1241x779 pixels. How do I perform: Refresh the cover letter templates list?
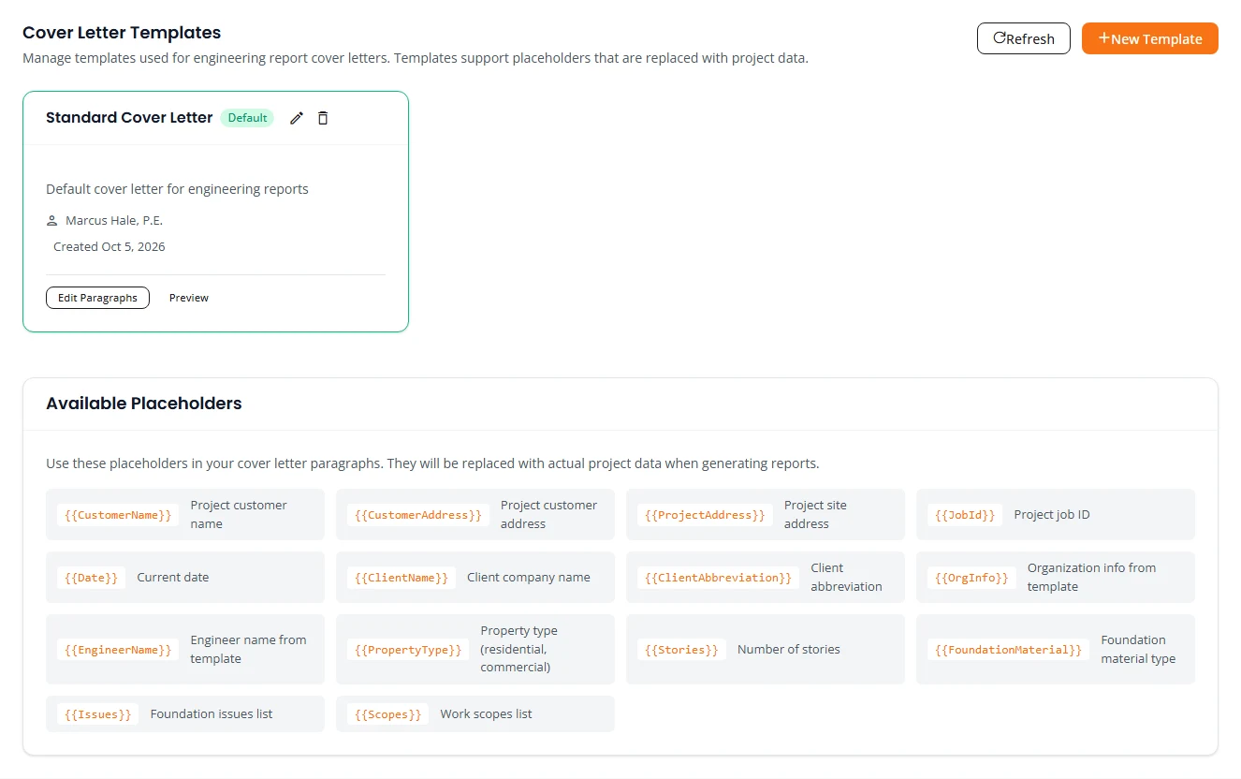pyautogui.click(x=1024, y=38)
